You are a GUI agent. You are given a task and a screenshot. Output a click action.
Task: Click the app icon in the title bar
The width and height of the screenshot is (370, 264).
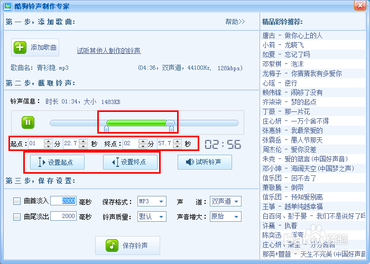(x=7, y=6)
